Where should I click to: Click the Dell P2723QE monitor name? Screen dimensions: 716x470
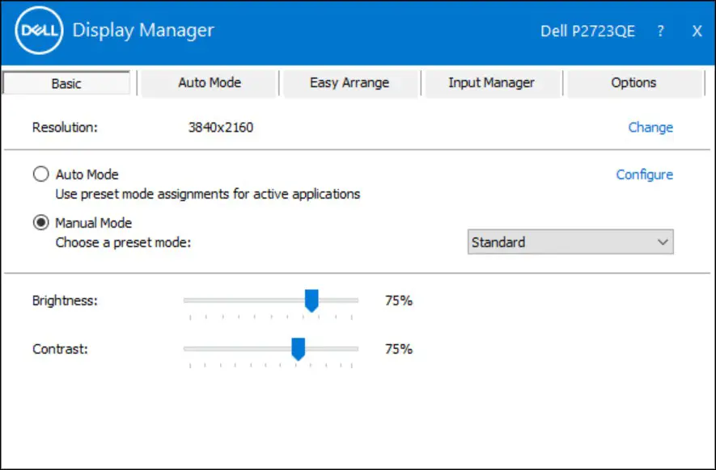tap(587, 31)
